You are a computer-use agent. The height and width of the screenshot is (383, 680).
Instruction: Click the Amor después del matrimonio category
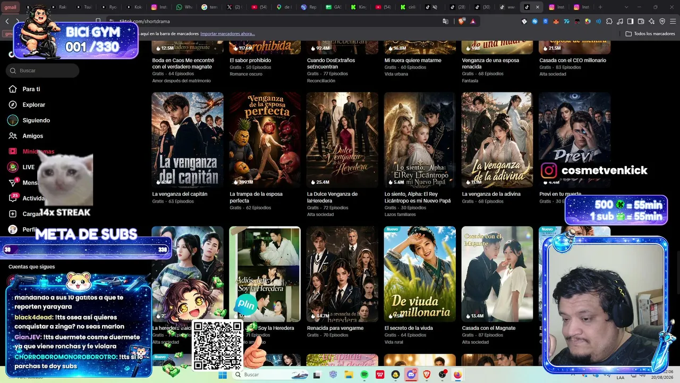pyautogui.click(x=181, y=81)
